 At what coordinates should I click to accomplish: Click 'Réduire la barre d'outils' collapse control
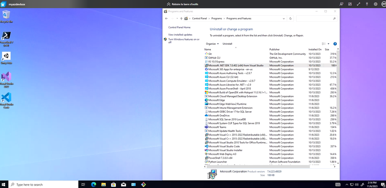[x=183, y=4]
